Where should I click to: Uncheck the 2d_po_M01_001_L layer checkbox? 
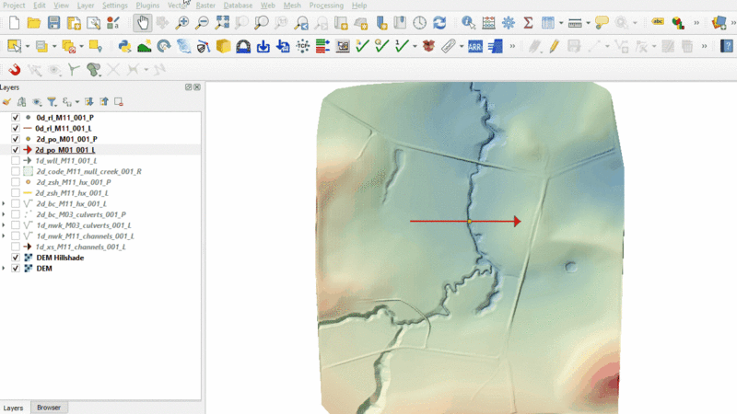coord(16,149)
